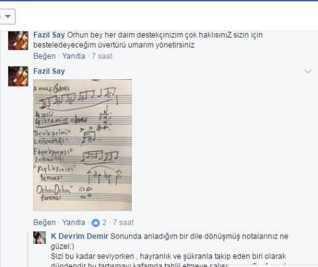Image resolution: width=318 pixels, height=267 pixels.
Task: Like the sheet music comment with Beğen
Action: [x=44, y=223]
